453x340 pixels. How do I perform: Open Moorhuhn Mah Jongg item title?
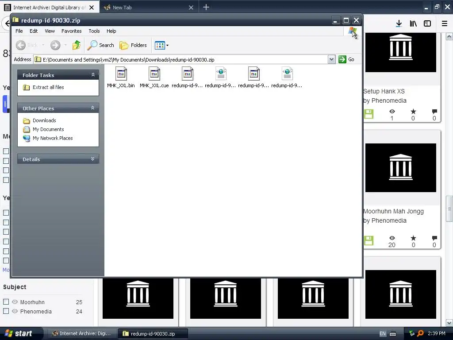[393, 211]
